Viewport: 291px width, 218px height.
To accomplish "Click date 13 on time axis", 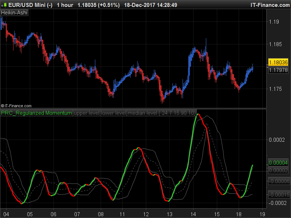I will [x=170, y=214].
